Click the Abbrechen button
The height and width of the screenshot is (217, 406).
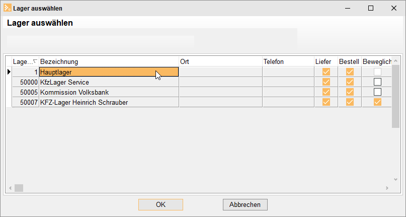(245, 204)
